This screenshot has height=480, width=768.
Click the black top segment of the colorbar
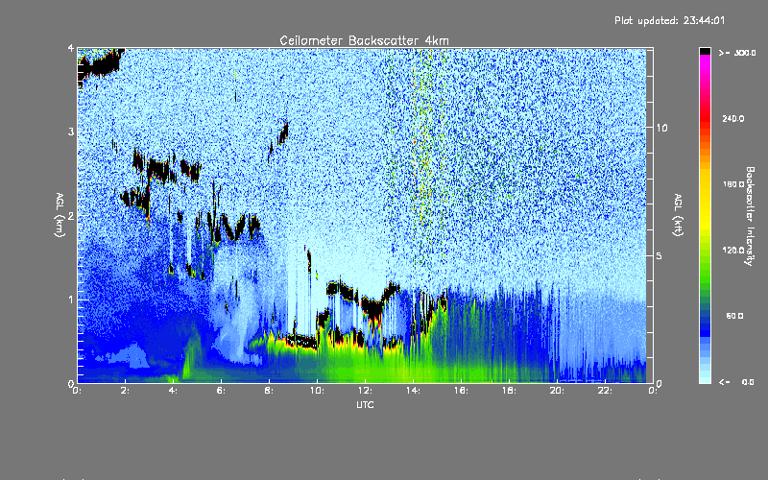[x=705, y=51]
